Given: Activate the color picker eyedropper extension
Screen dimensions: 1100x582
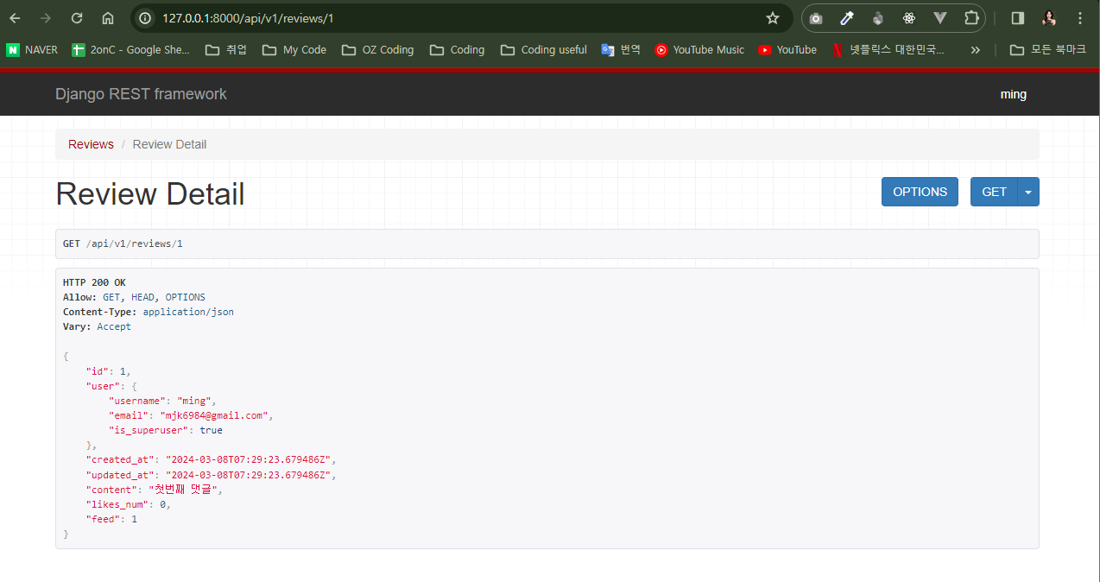Looking at the screenshot, I should 847,18.
